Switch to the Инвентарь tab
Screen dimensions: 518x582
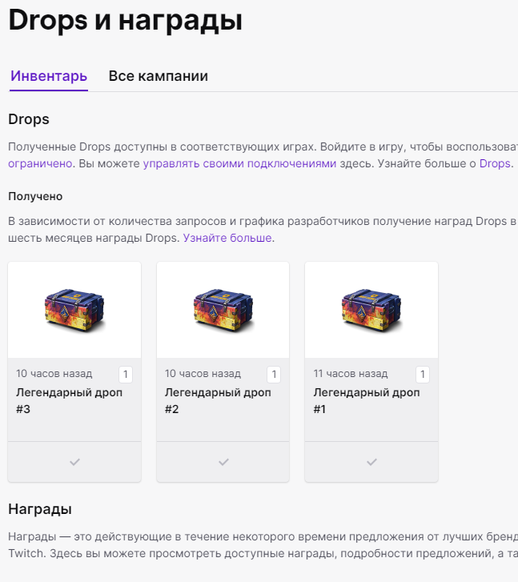49,76
